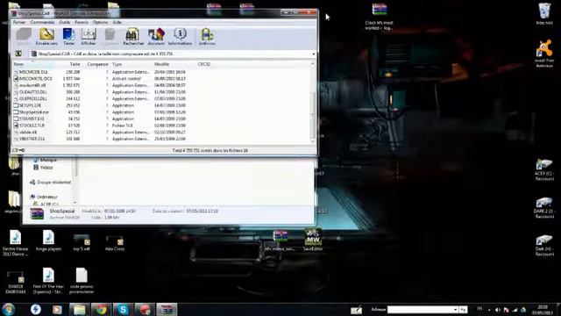561x316 pixels.
Task: Open Skype from the taskbar
Action: point(123,309)
